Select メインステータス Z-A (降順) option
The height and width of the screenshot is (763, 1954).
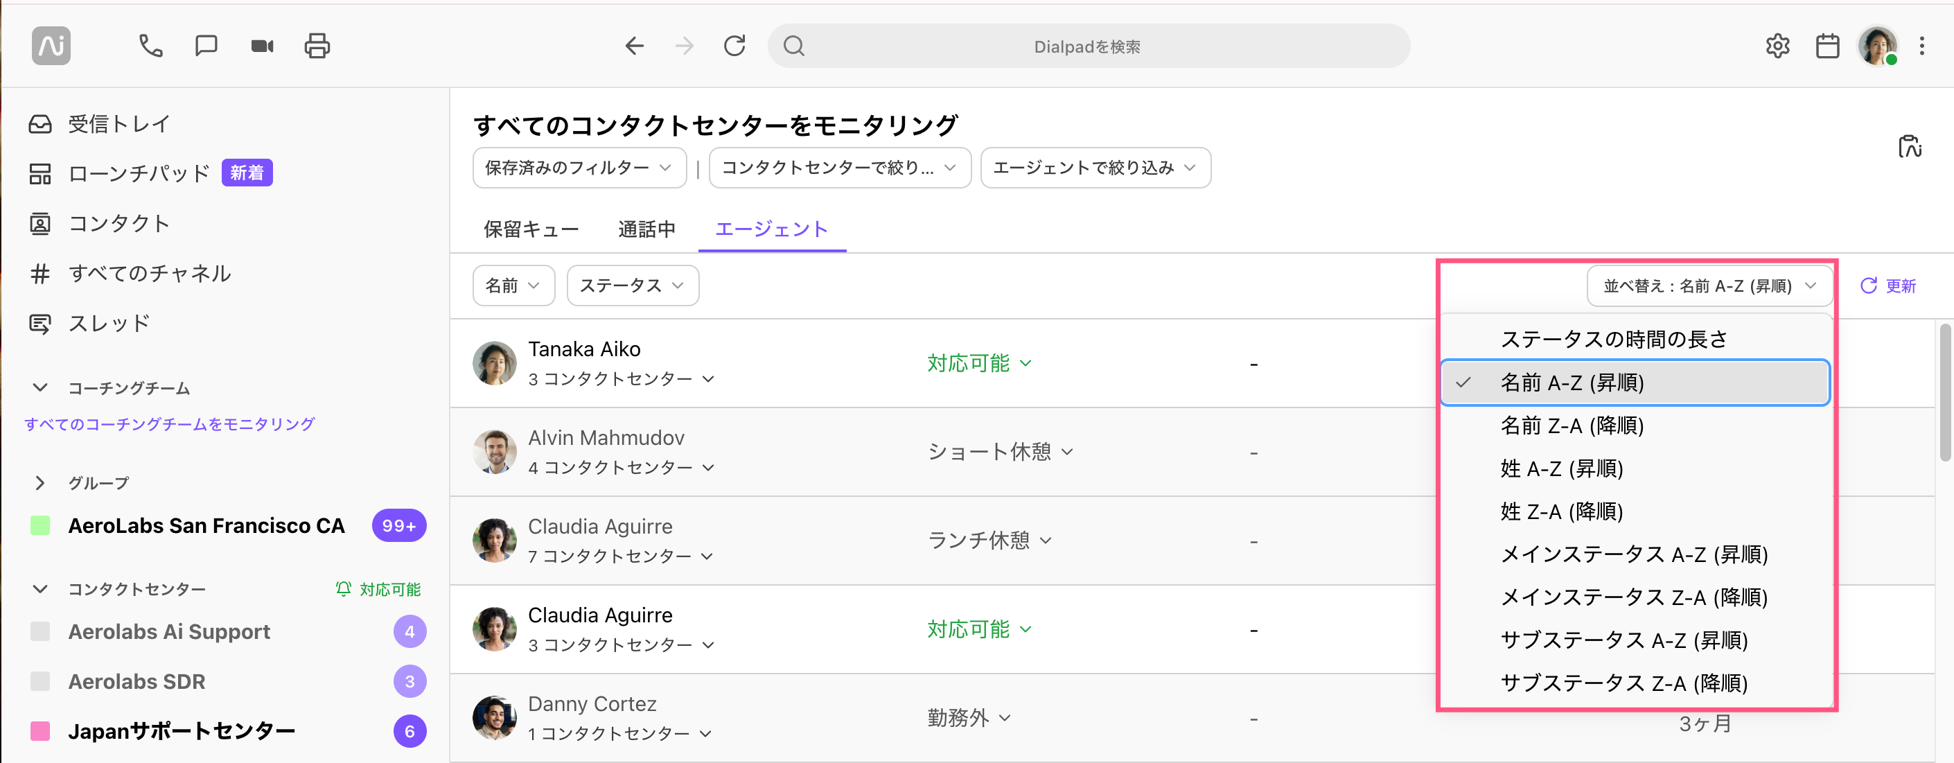tap(1635, 597)
